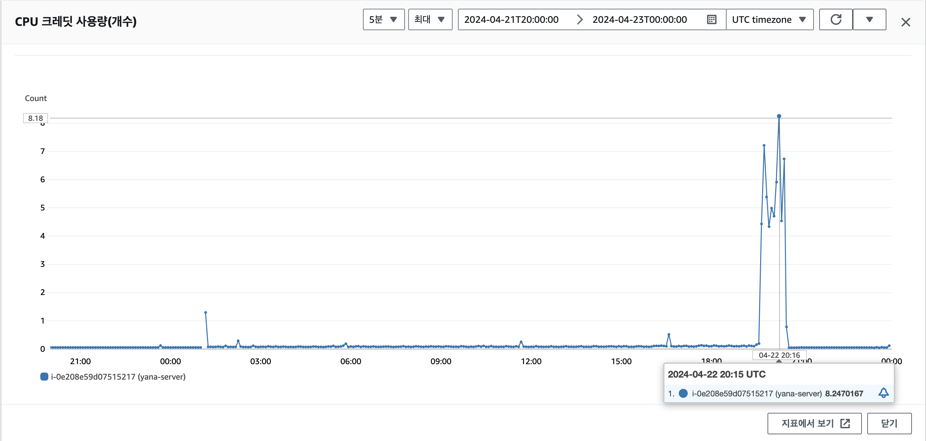This screenshot has height=441, width=926.
Task: Click the refresh graph icon
Action: [x=835, y=19]
